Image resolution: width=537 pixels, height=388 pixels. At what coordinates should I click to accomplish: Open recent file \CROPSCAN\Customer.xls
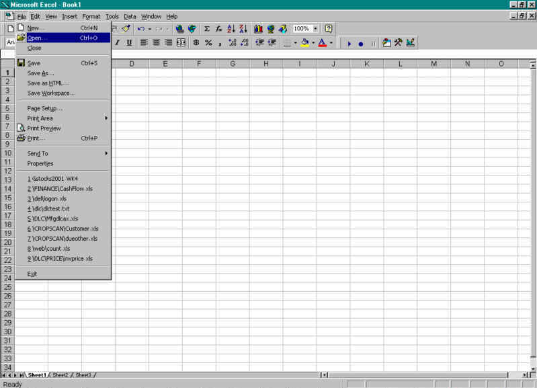63,229
